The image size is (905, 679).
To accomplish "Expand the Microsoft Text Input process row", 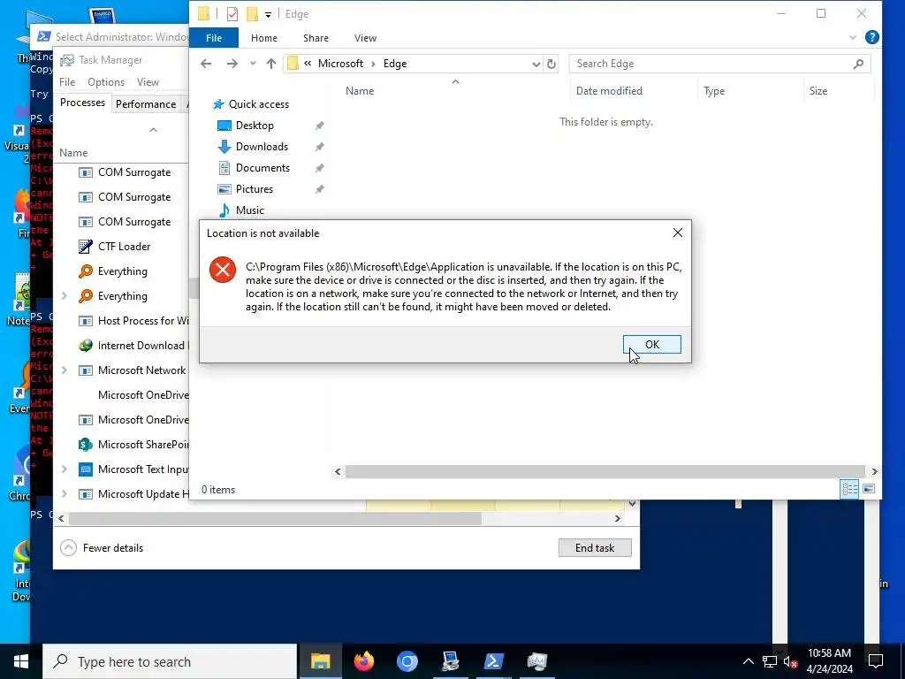I will coord(64,469).
